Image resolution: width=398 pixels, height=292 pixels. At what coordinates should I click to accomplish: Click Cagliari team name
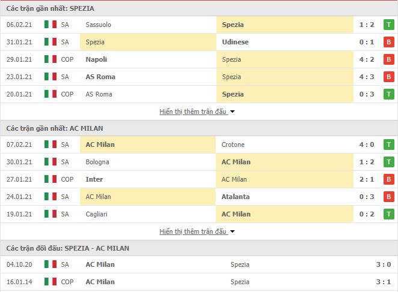[96, 214]
